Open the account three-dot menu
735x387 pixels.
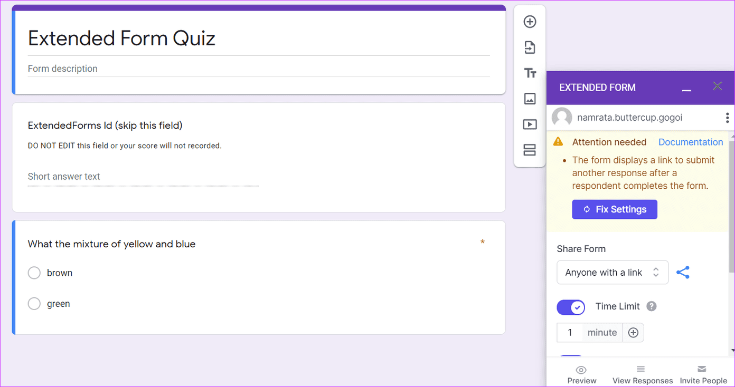[727, 118]
